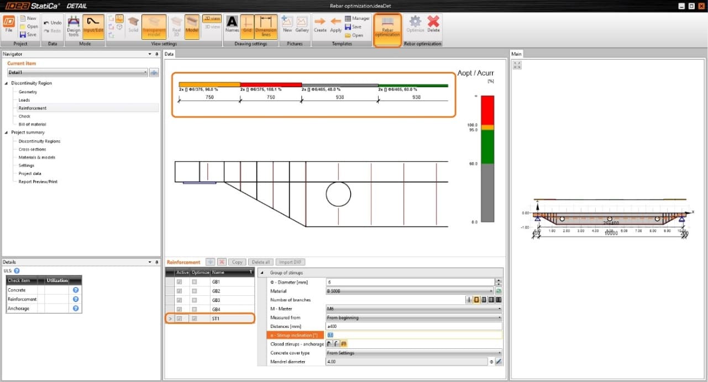Undo the last action
The image size is (708, 382).
point(53,23)
